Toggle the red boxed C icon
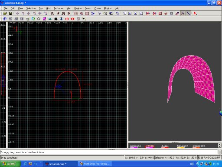This screenshot has width=222, height=167. [160, 13]
